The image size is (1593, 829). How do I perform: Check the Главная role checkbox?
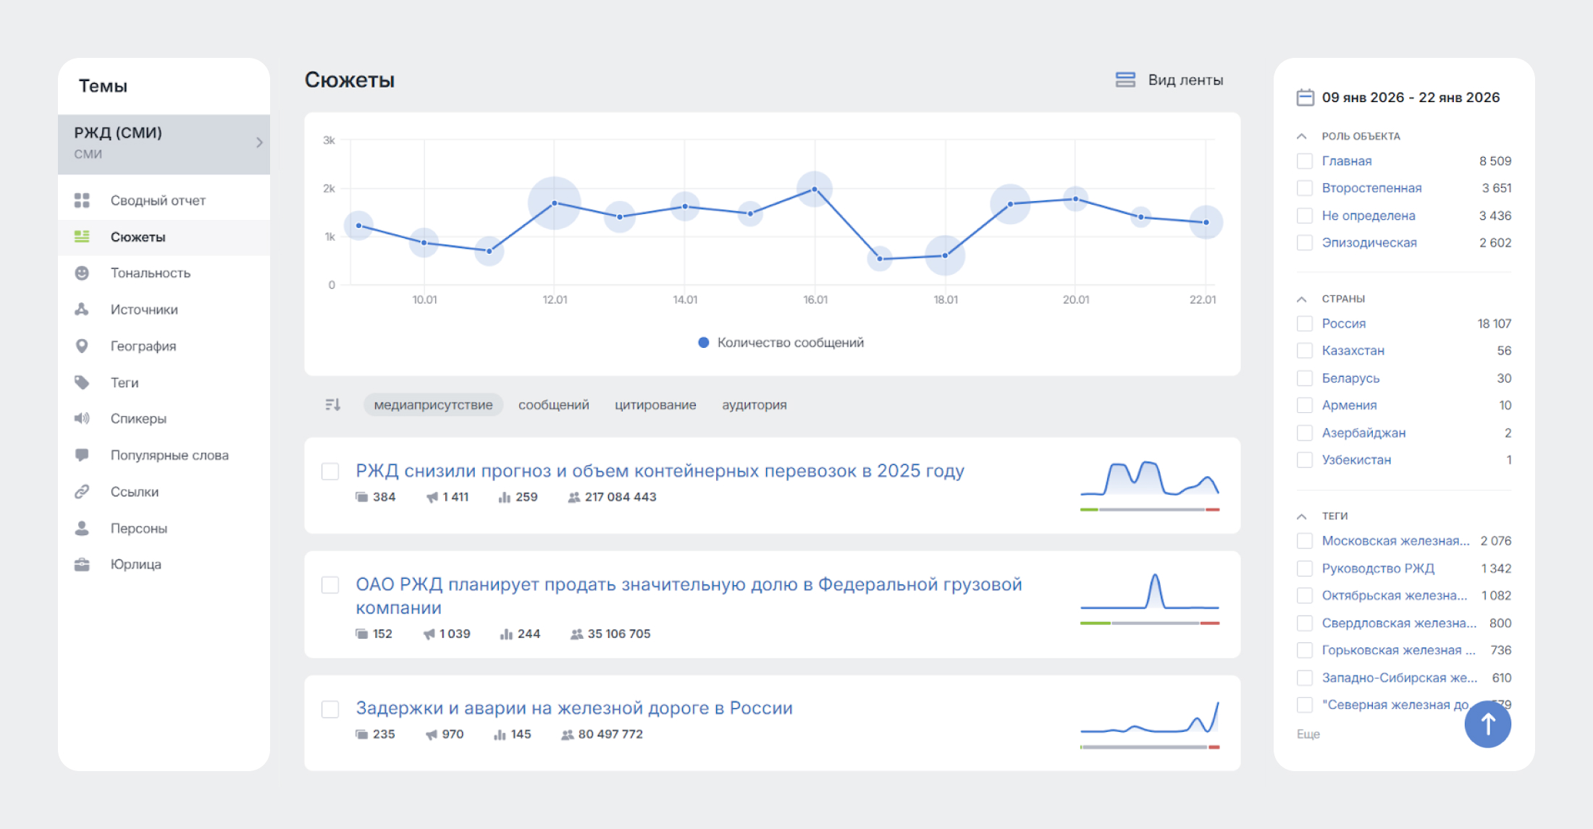(1305, 161)
